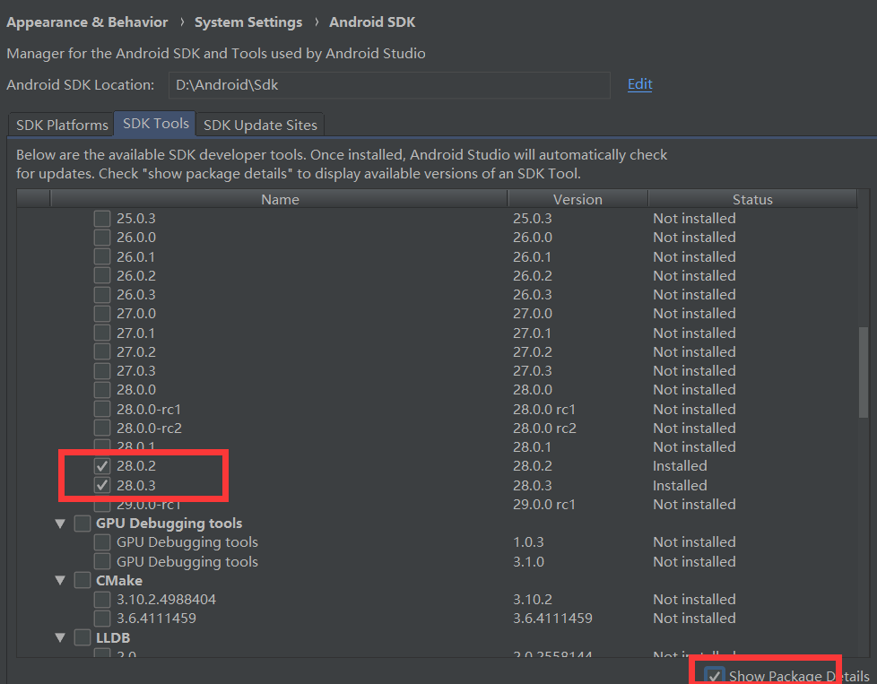Screen dimensions: 877x684
Task: Uncheck build tools version 28.0.2
Action: 101,465
